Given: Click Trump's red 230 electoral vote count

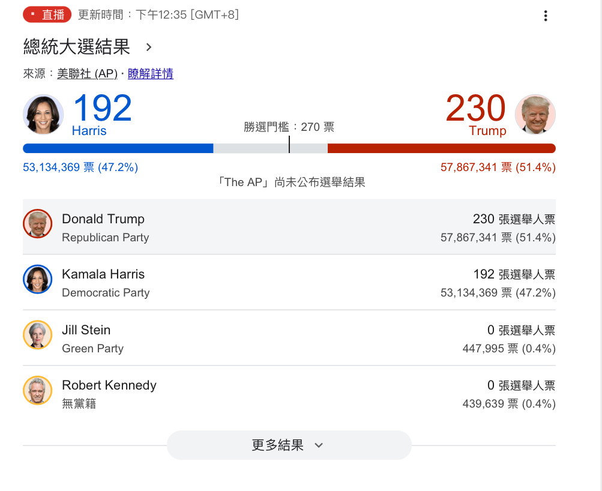Looking at the screenshot, I should click(x=476, y=108).
